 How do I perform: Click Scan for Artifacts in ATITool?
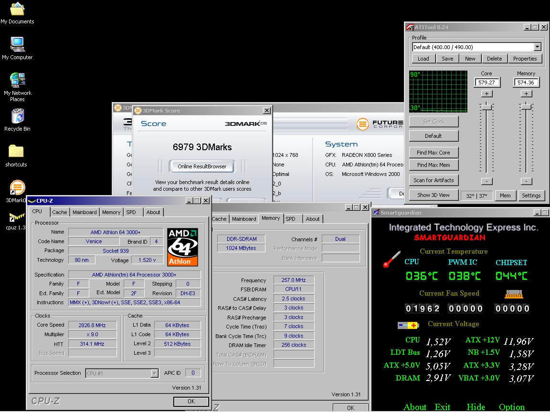[434, 180]
